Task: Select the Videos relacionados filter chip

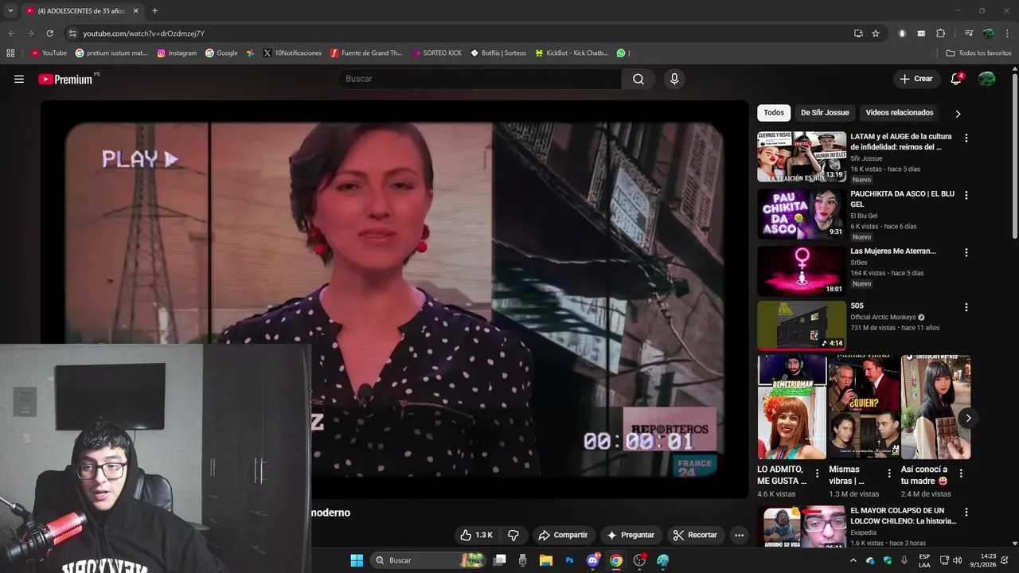Action: 900,113
